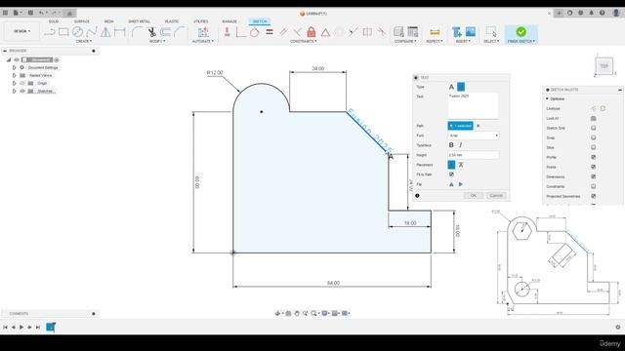Uncheck Profile in Sketch Palette

[x=593, y=157]
